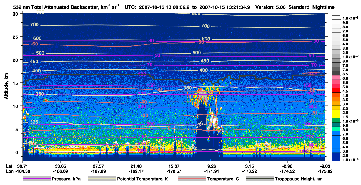Click longitude value "-170.57"
Screen dimensions: 361x185
(174, 171)
